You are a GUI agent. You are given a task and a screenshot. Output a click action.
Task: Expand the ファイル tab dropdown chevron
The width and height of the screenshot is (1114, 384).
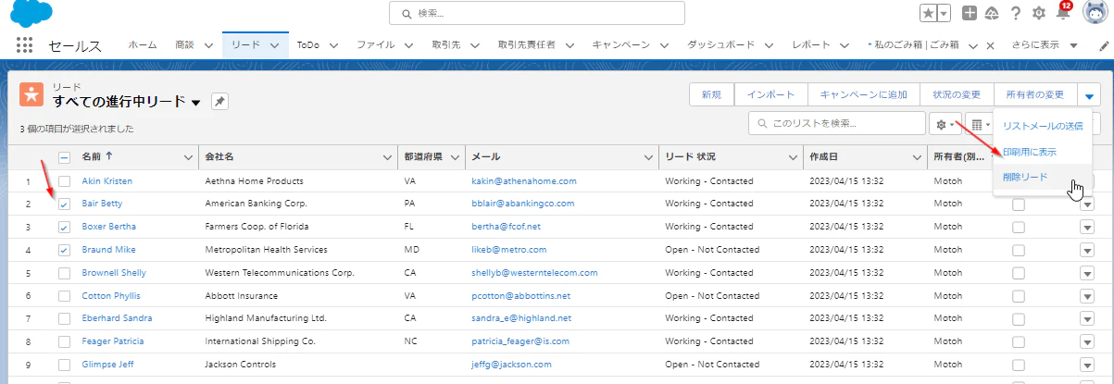408,45
